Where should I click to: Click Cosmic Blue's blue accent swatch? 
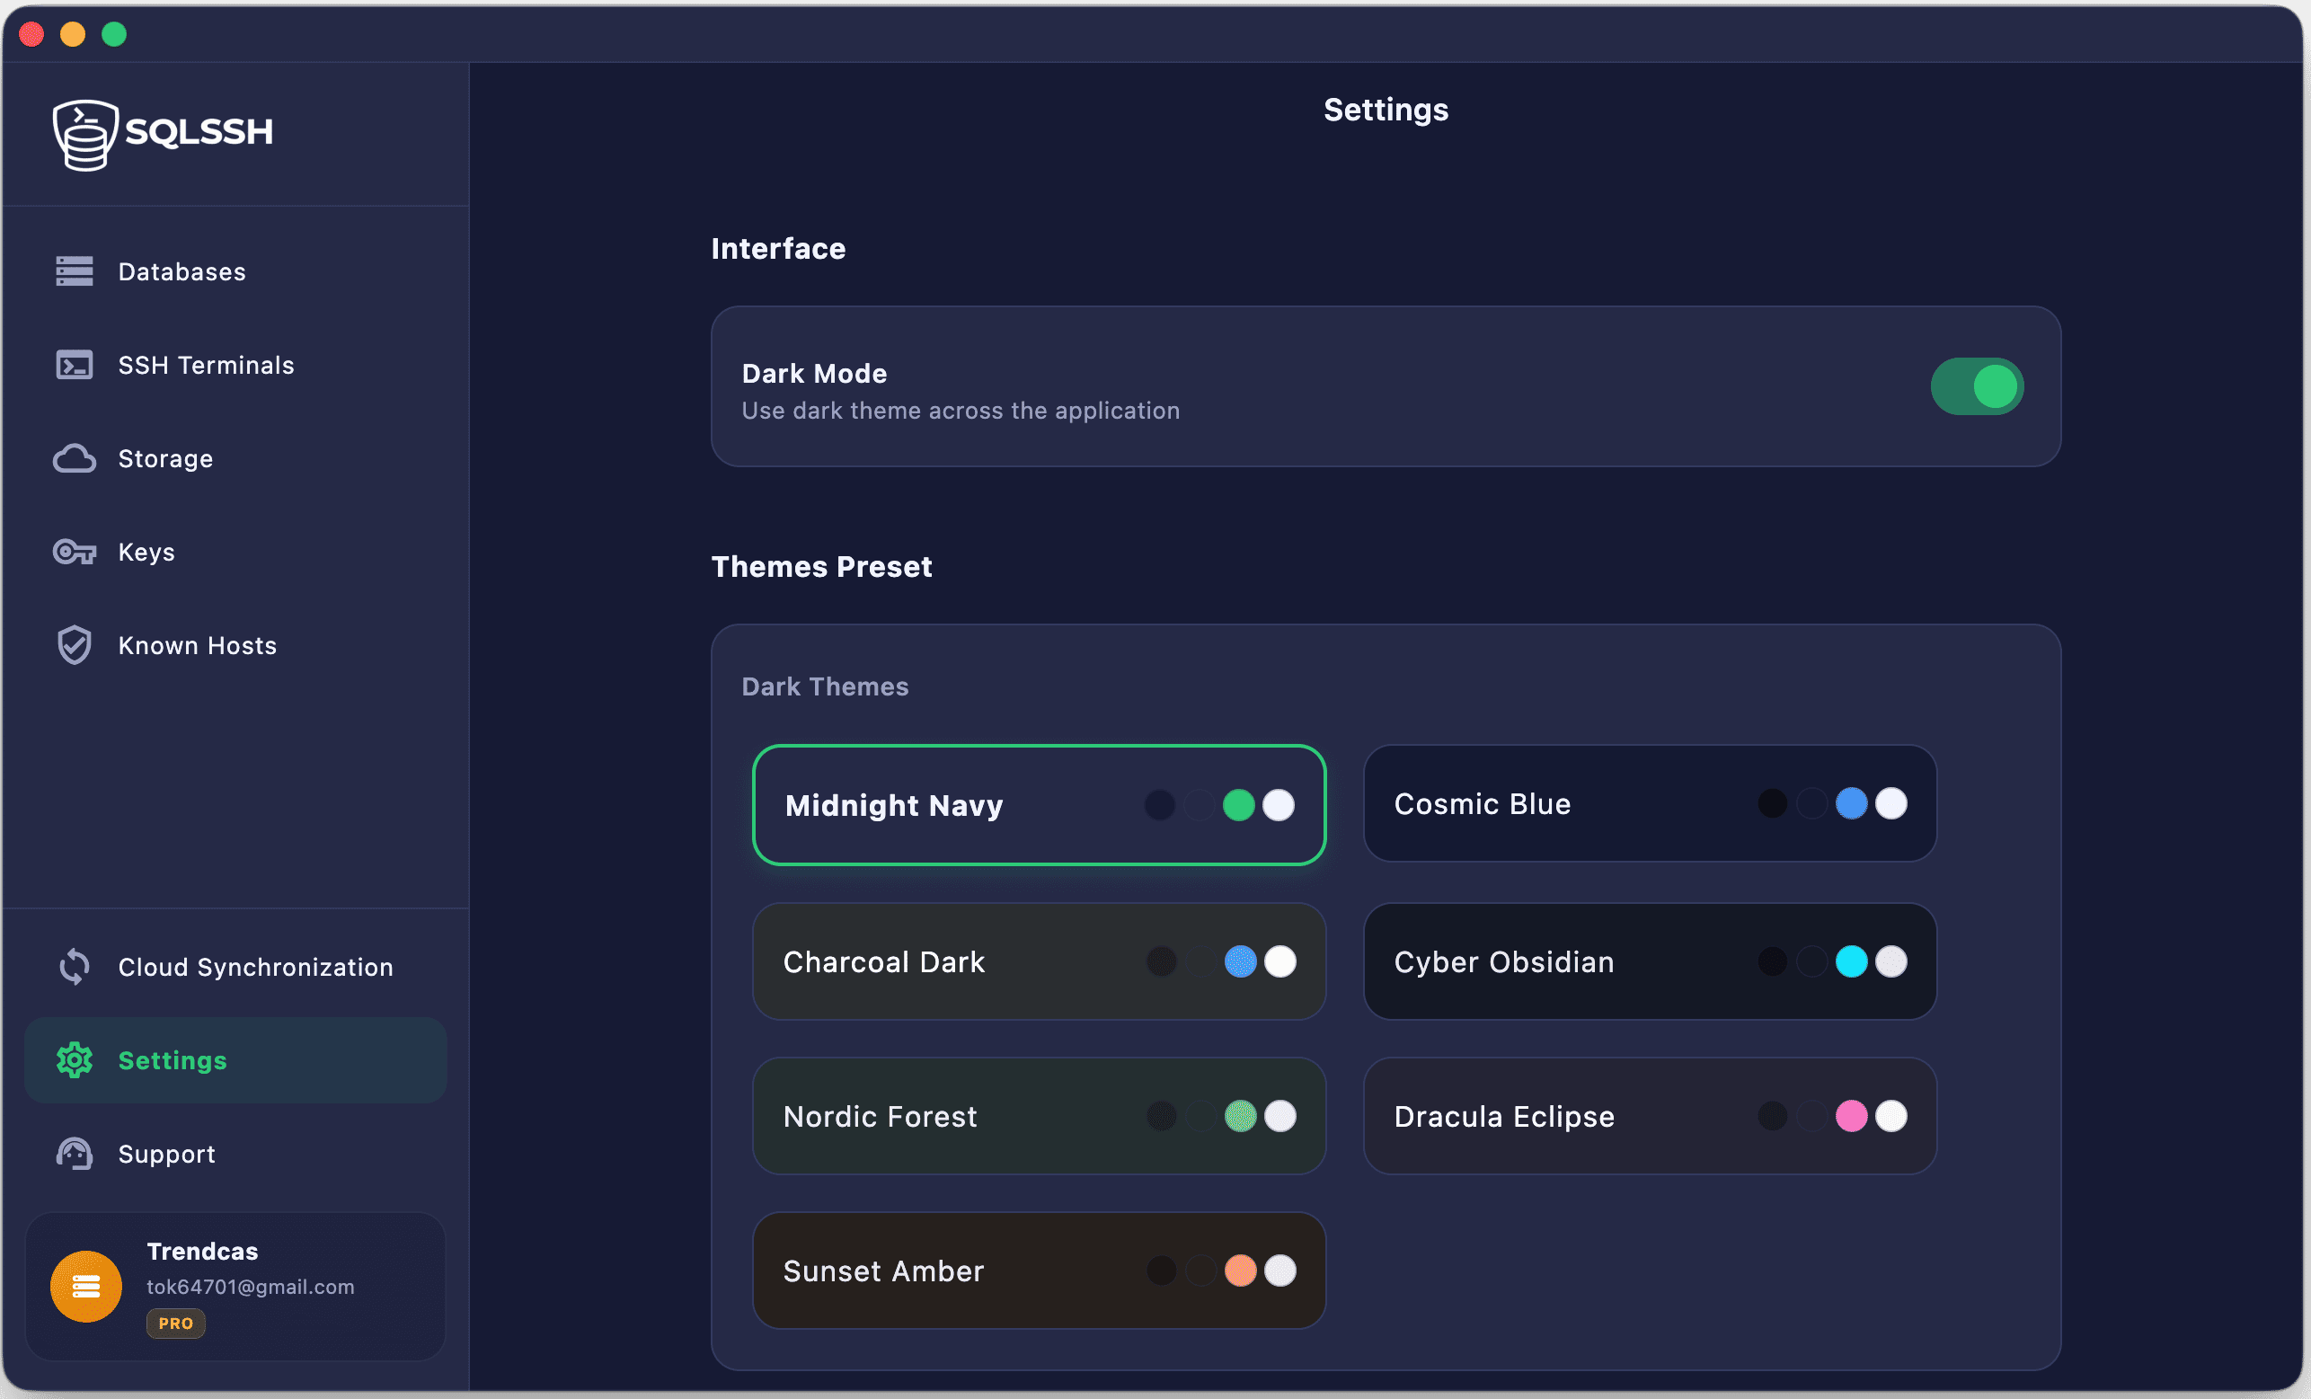tap(1850, 803)
